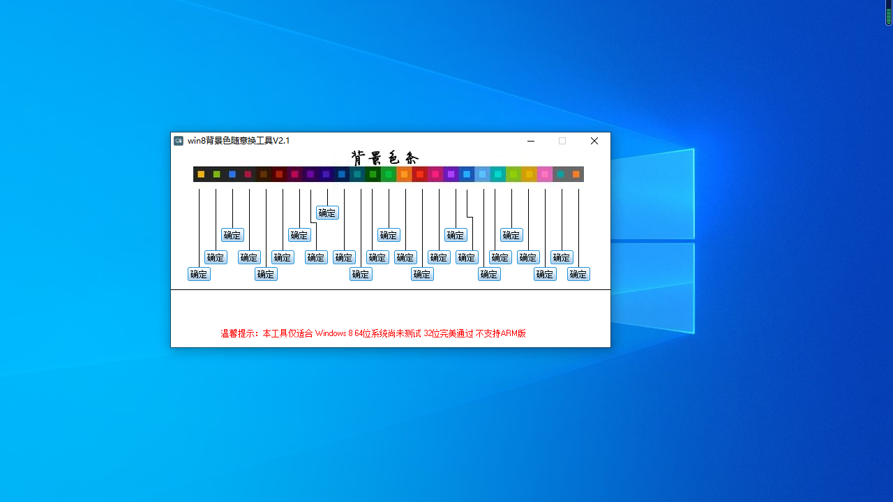Choose the amber gold swatch
This screenshot has width=893, height=502.
click(x=529, y=174)
